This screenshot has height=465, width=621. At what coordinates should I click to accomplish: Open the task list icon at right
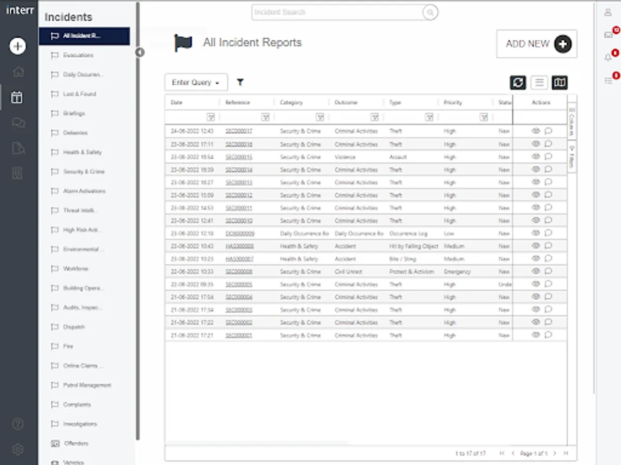tap(608, 80)
